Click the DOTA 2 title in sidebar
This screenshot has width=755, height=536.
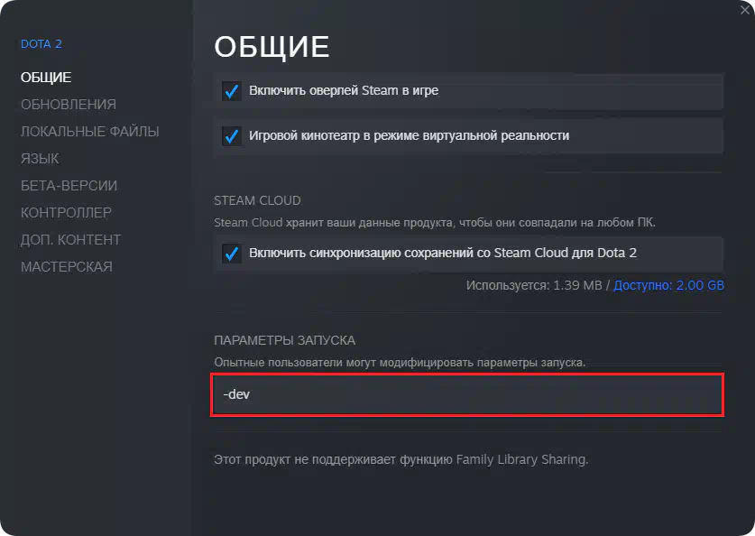pos(41,44)
